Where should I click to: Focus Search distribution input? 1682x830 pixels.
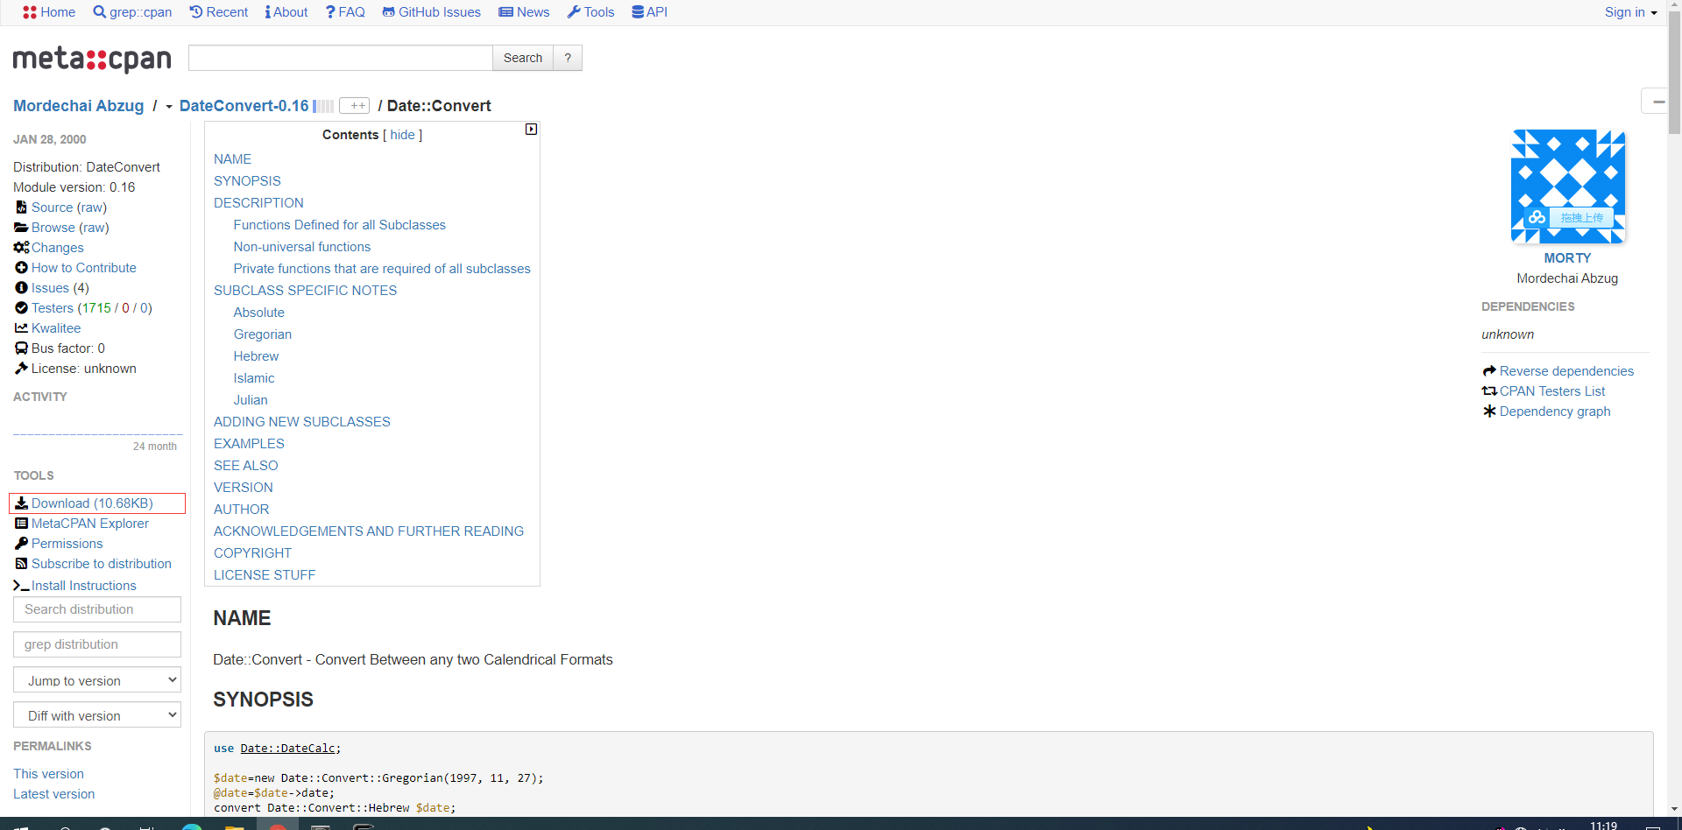point(97,609)
